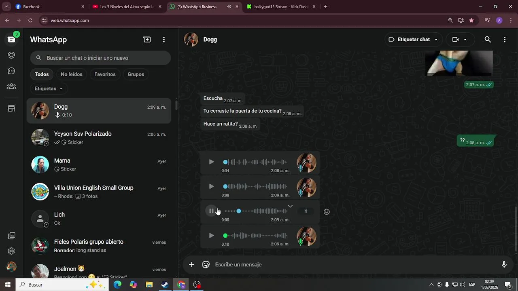
Task: Open Steam from the taskbar
Action: click(165, 285)
